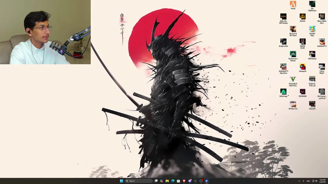
Task: Launch Brave browser from the taskbar
Action: 184,181
